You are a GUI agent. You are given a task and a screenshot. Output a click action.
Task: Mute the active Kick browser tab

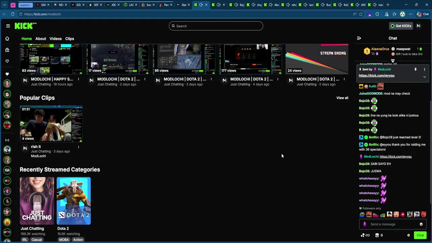click(x=201, y=5)
